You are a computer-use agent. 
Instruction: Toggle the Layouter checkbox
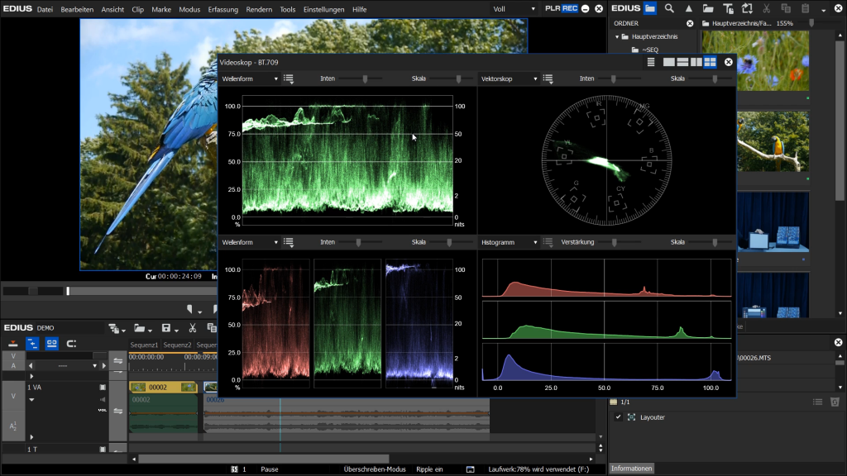coord(618,417)
